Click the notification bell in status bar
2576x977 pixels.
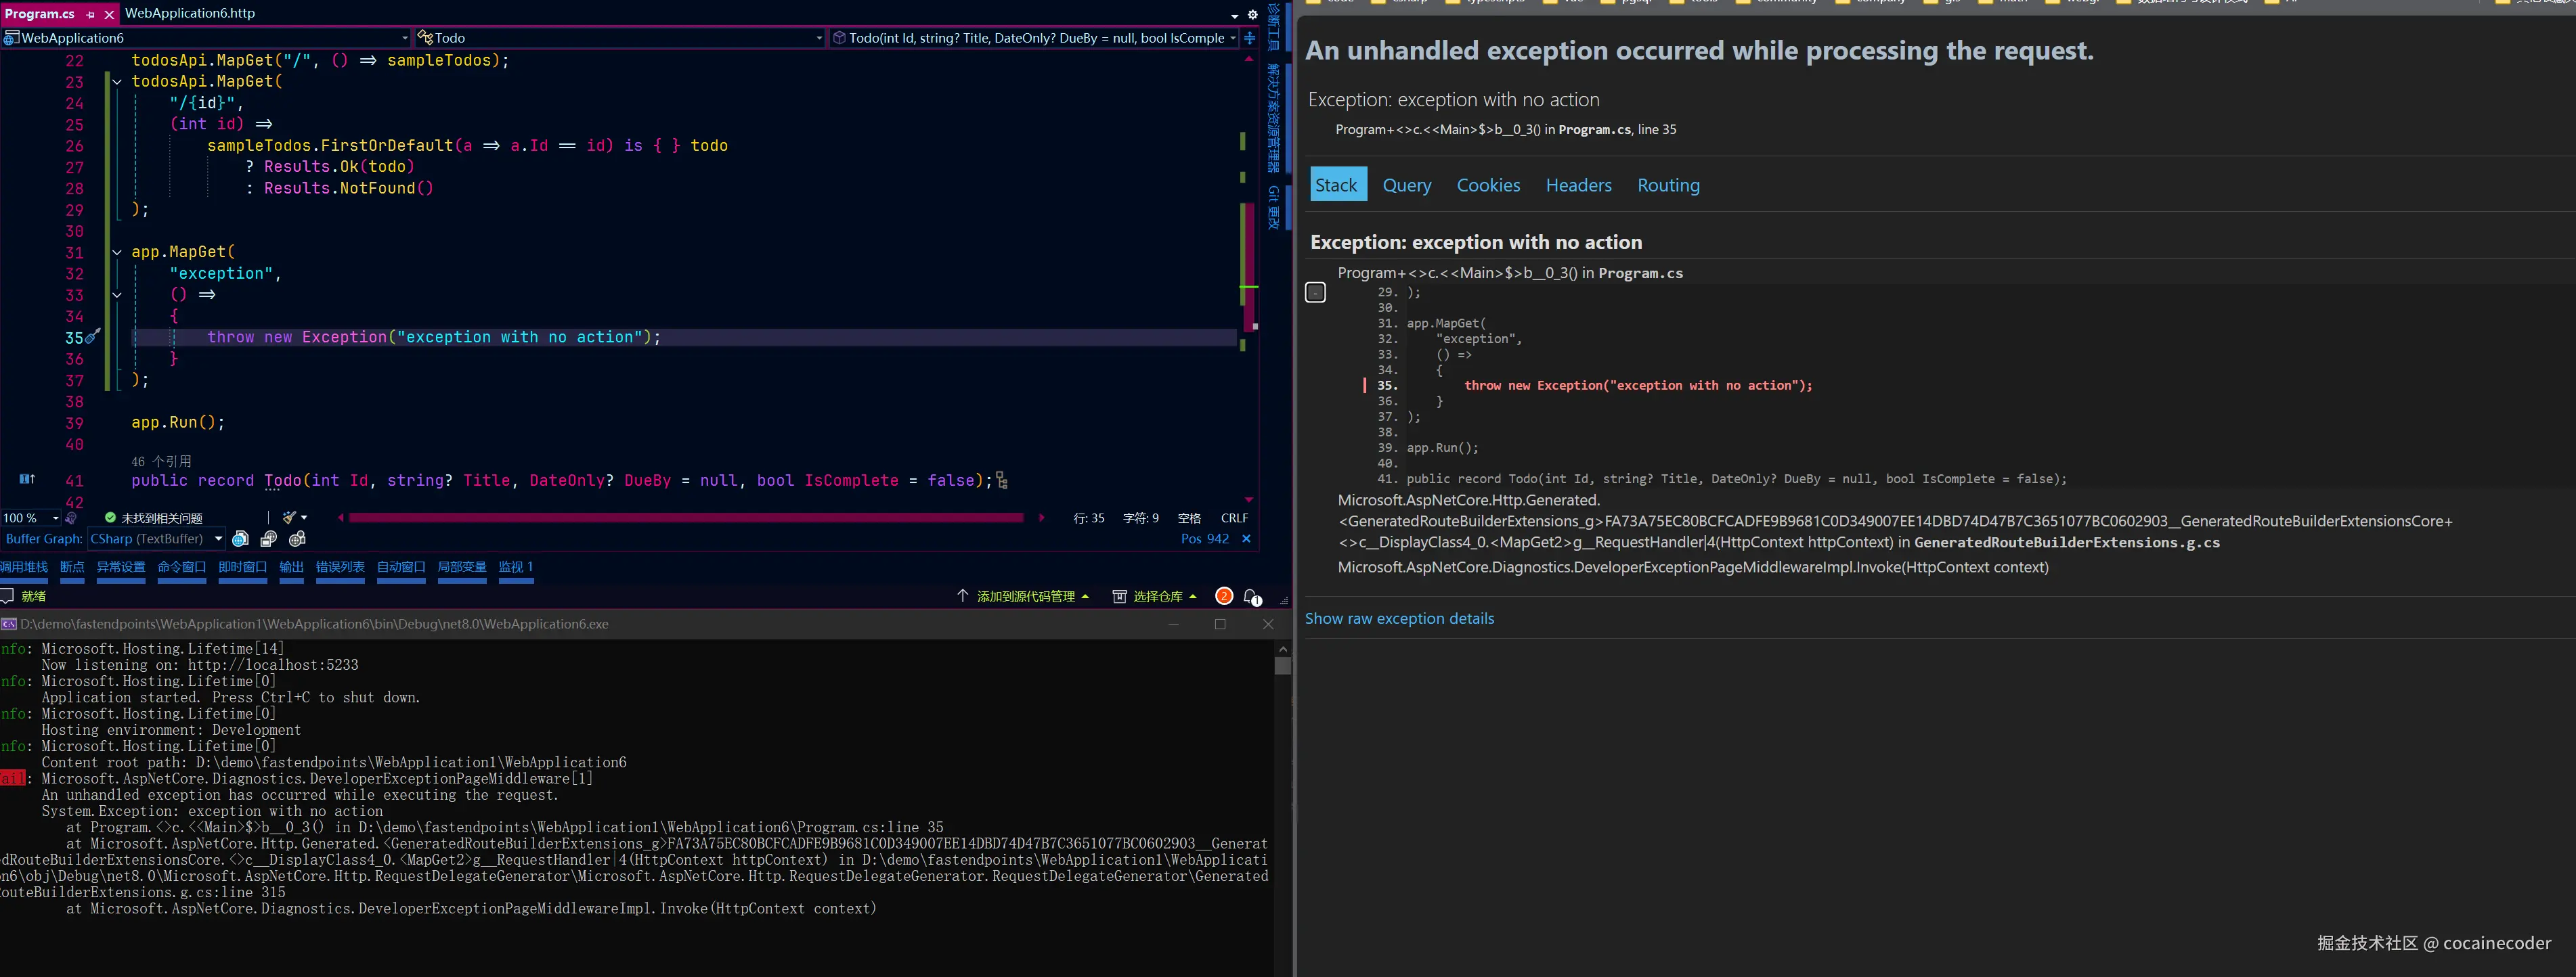1251,596
